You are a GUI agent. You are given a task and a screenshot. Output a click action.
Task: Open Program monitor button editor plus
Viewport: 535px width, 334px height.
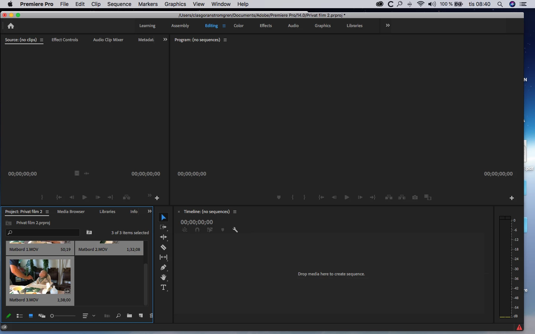[512, 198]
